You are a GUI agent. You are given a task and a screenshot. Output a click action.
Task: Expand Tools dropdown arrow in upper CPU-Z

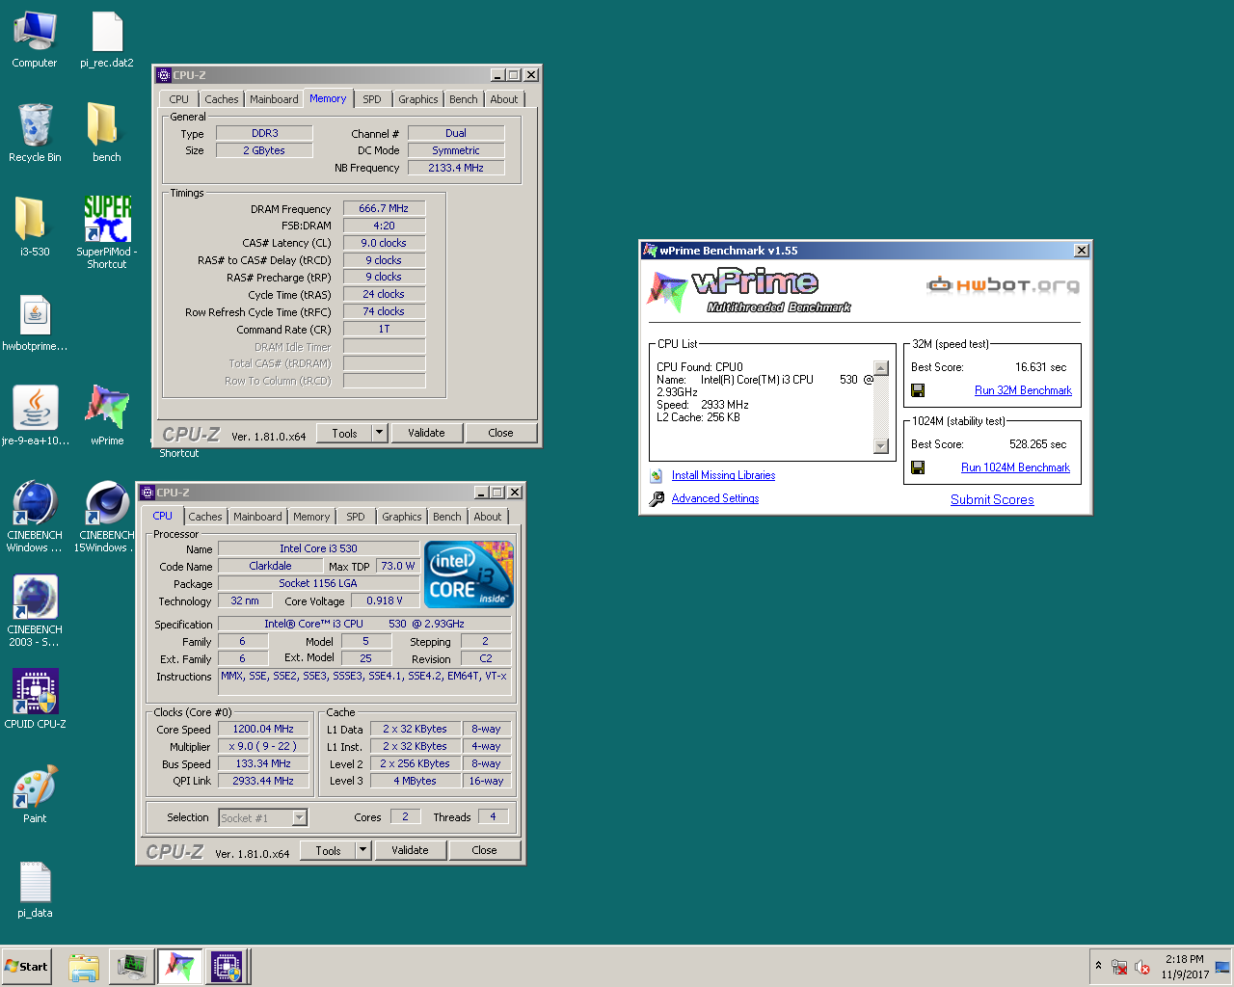379,433
